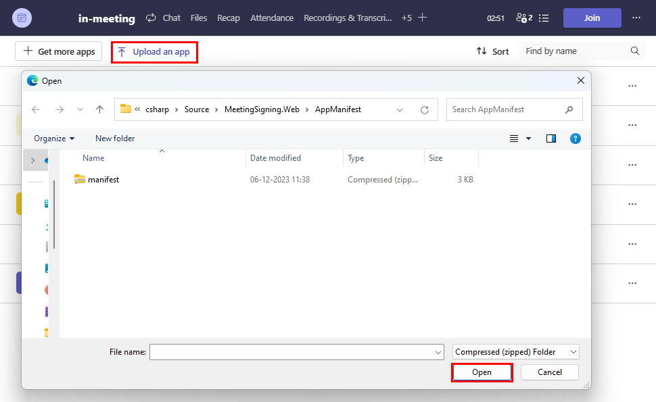This screenshot has height=402, width=656.
Task: Toggle the preview pane icon
Action: click(551, 139)
